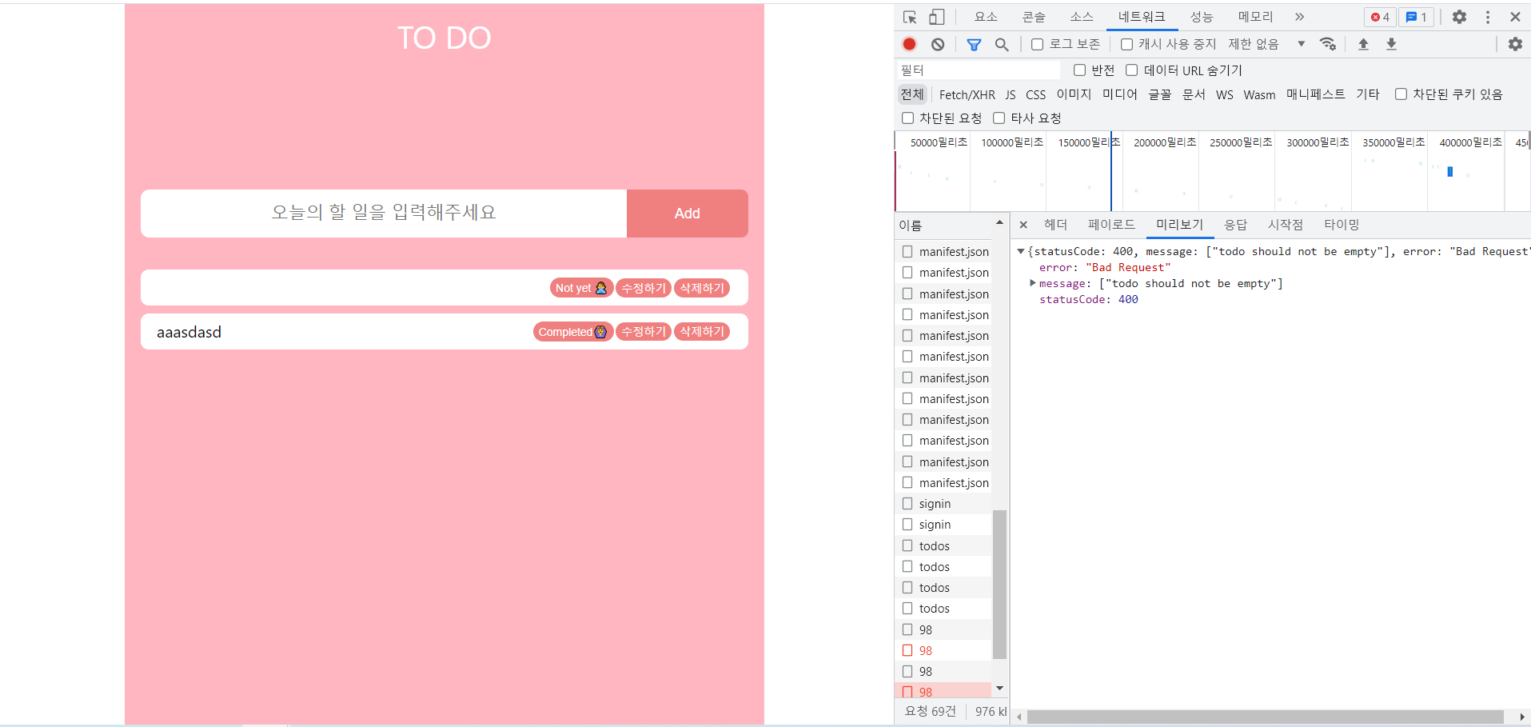Close the request detail preview pane
Viewport: 1531px width, 727px height.
click(x=1023, y=225)
